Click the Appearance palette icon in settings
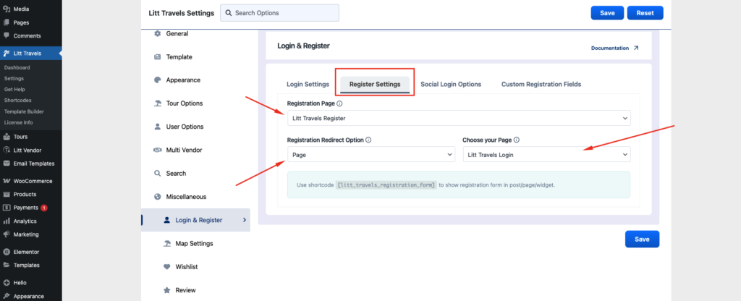 tap(158, 80)
